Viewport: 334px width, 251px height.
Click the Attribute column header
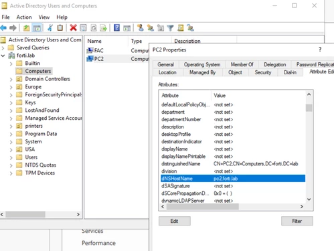pyautogui.click(x=185, y=96)
